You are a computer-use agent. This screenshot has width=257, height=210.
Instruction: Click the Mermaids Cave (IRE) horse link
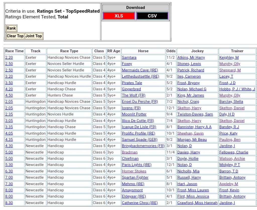point(141,70)
